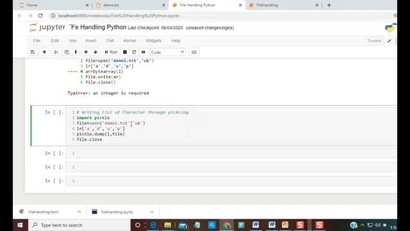Click the Jupyter logo
410x231 pixels.
pyautogui.click(x=47, y=27)
